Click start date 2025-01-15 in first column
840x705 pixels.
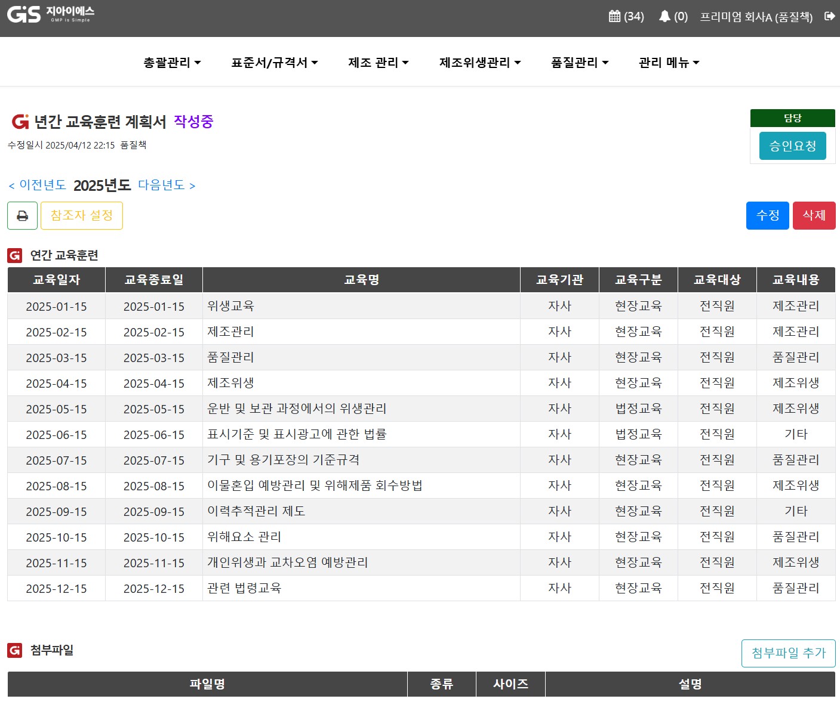coord(56,307)
